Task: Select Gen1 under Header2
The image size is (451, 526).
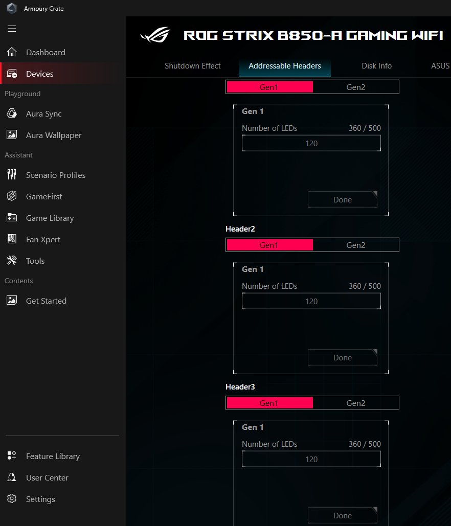Action: [x=269, y=245]
